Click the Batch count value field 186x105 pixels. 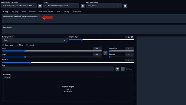click(130, 48)
